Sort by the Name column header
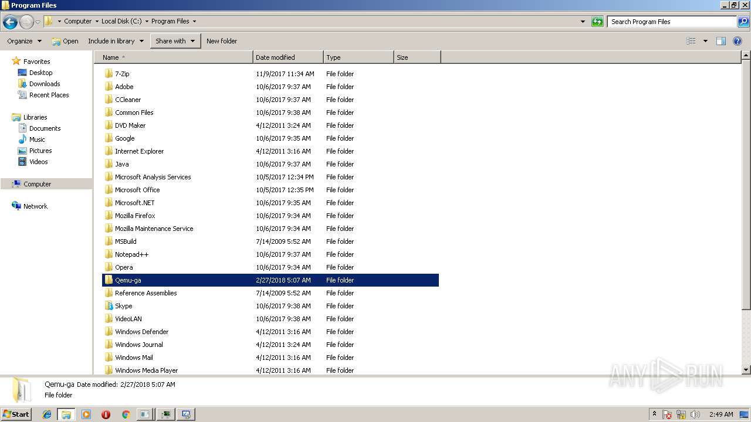 click(174, 57)
